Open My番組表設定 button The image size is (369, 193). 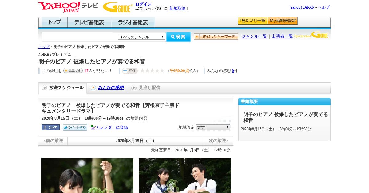pos(283,21)
